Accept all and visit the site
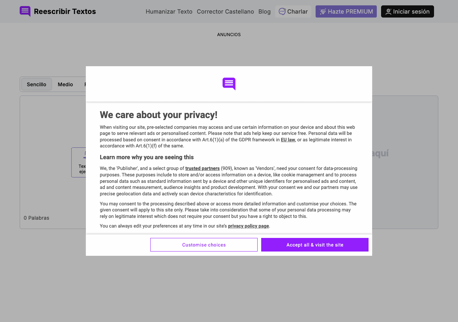458x322 pixels. tap(315, 245)
